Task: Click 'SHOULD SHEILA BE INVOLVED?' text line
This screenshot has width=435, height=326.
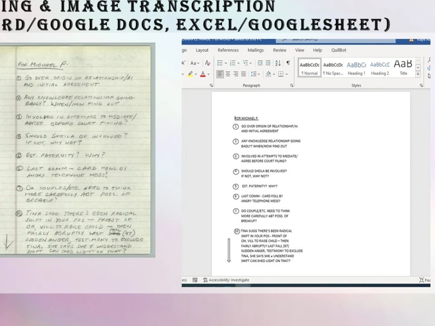Action: (x=264, y=171)
